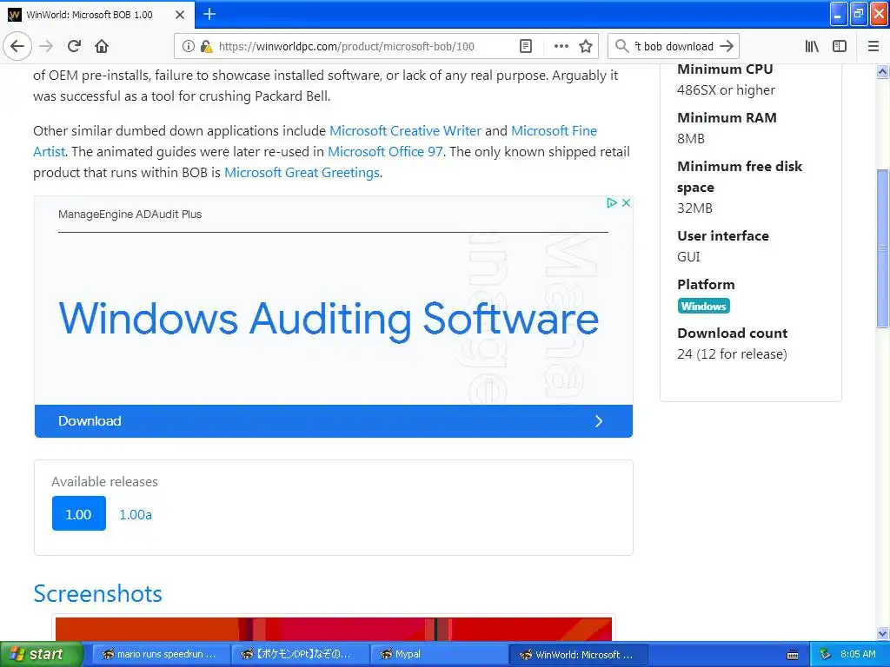Select the WinWorld: Microsoft BOB 1.00 tab
The height and width of the screenshot is (667, 890).
pyautogui.click(x=96, y=15)
